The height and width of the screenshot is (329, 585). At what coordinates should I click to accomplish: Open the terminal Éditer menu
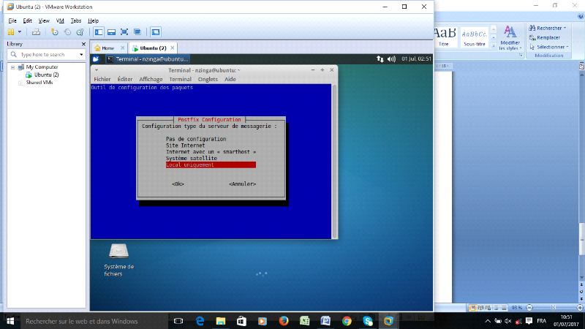[124, 79]
